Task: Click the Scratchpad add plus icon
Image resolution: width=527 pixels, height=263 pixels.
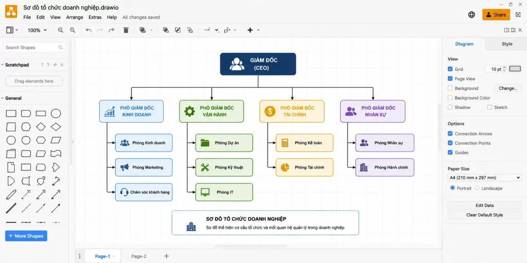Action: (55, 65)
